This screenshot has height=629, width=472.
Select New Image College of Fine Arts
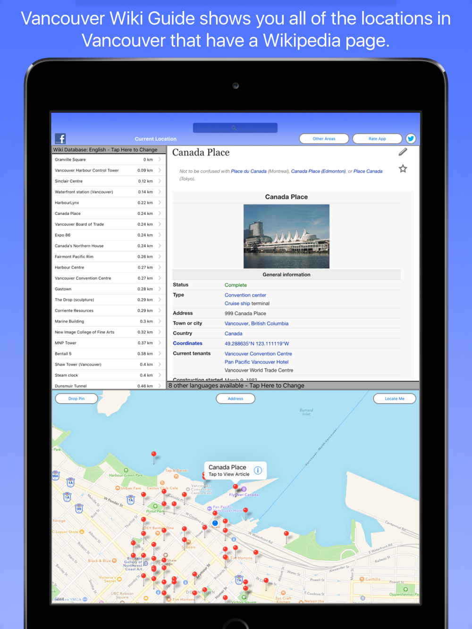click(109, 332)
